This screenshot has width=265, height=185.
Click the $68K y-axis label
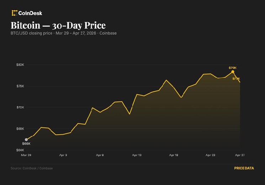click(20, 129)
